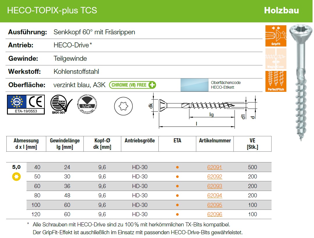Click the '5,0' diameter label
The width and height of the screenshot is (314, 238).
tap(16, 167)
